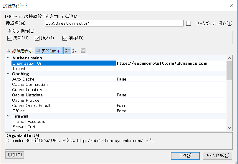
Task: Click the empty Tenant value cell
Action: (171, 68)
